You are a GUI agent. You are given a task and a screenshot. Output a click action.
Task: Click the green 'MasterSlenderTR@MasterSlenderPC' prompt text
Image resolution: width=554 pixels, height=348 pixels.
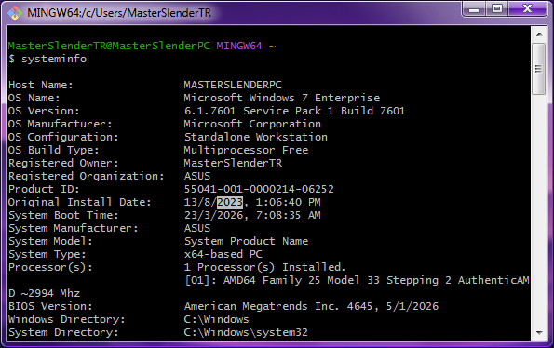point(109,46)
